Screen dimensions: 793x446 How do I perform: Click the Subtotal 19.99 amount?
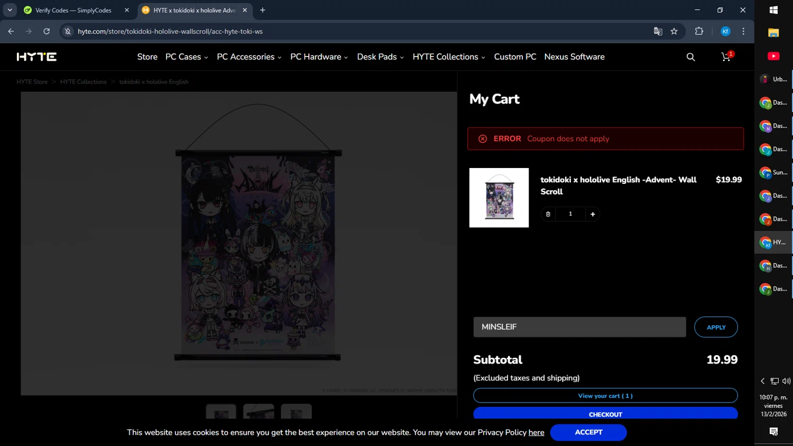[x=722, y=360]
